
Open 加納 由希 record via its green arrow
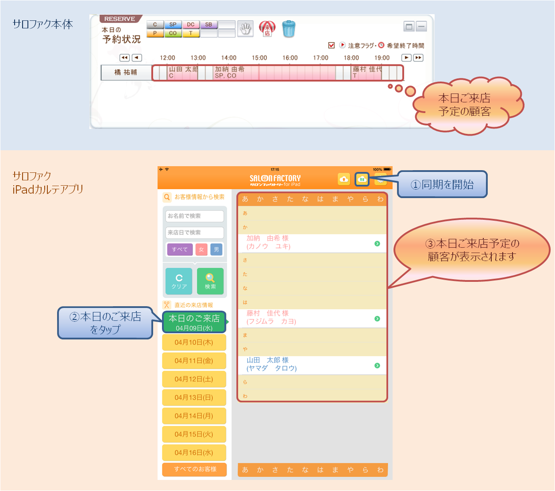click(x=377, y=243)
